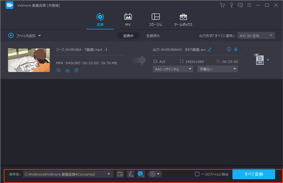Check the merge into one file box
Image resolution: width=283 pixels, height=183 pixels.
(x=197, y=174)
